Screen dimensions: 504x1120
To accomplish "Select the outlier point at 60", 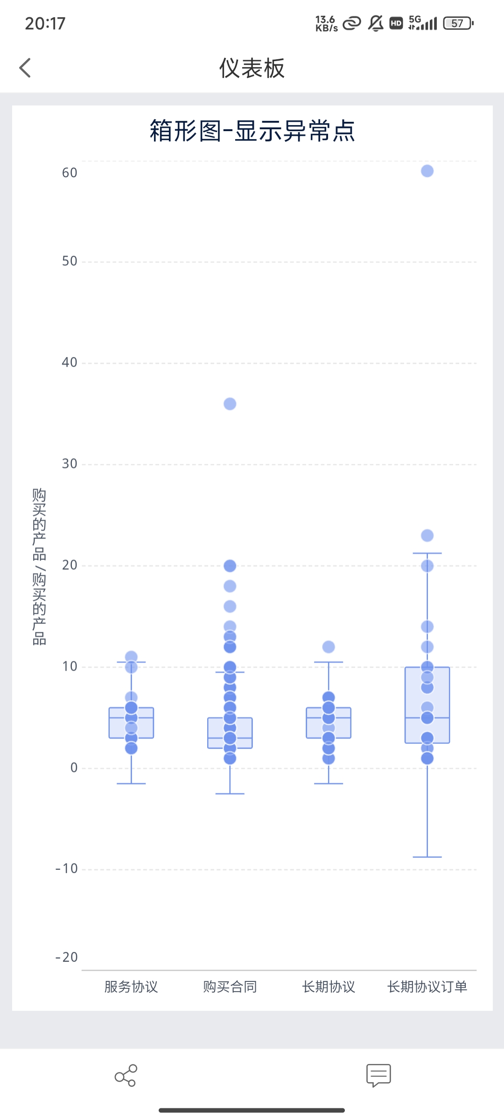I will click(x=427, y=171).
